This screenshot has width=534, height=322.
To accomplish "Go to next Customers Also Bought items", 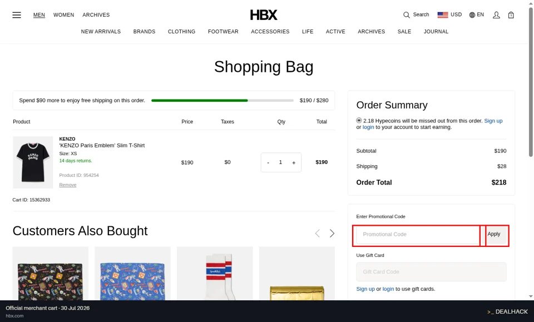I will pyautogui.click(x=332, y=233).
